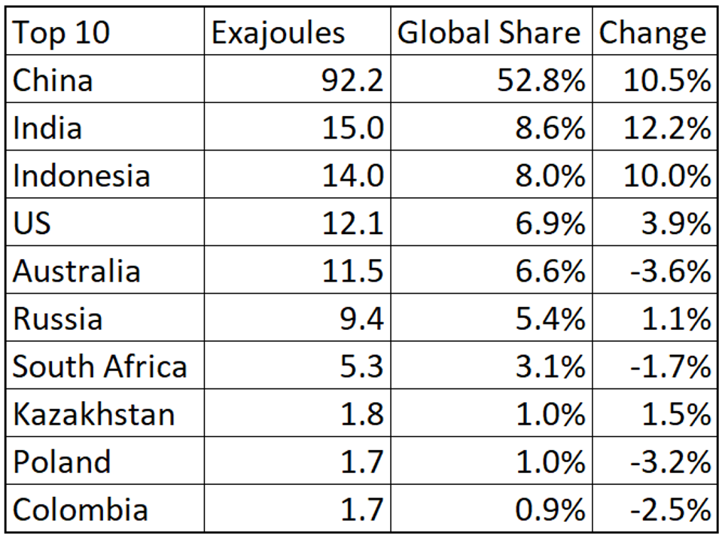722x539 pixels.
Task: Select the "Exajoules" column header
Action: pyautogui.click(x=278, y=32)
